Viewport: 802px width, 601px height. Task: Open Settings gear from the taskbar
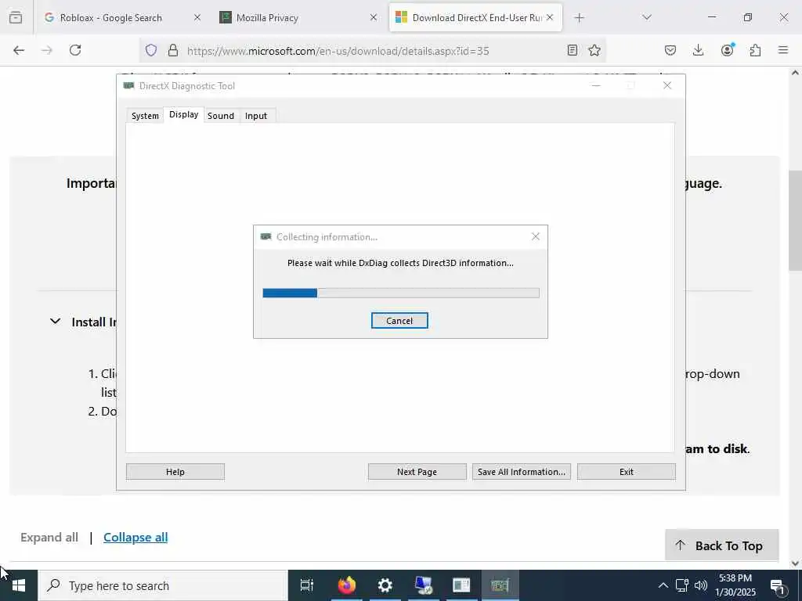(x=385, y=585)
